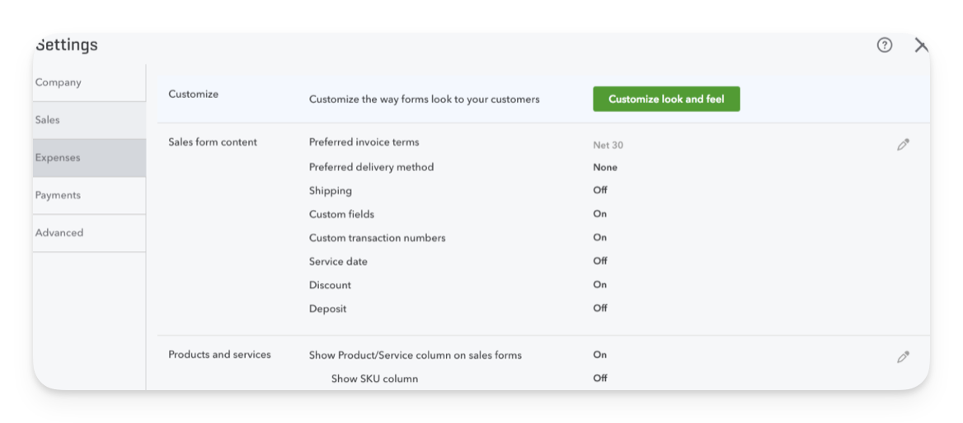Toggle the Discount On setting
The width and height of the screenshot is (963, 423).
[599, 285]
